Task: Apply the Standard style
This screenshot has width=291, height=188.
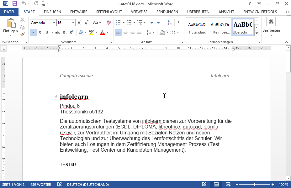Action: tap(198, 27)
